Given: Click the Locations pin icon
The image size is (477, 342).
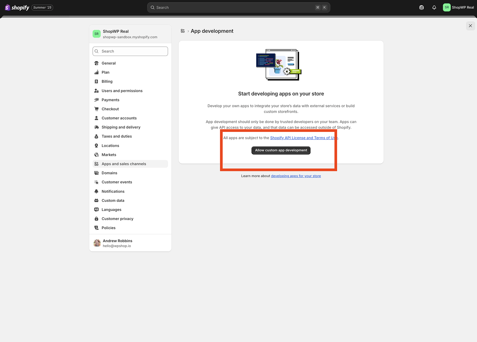Looking at the screenshot, I should pyautogui.click(x=97, y=146).
